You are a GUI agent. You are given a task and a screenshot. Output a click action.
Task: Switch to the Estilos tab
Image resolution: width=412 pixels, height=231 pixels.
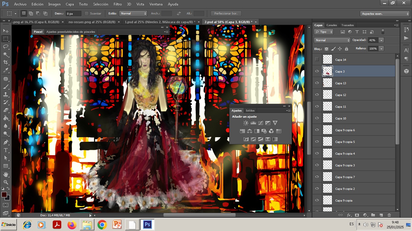tap(250, 111)
